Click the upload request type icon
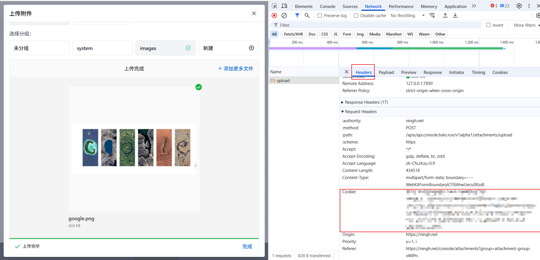 coord(273,80)
